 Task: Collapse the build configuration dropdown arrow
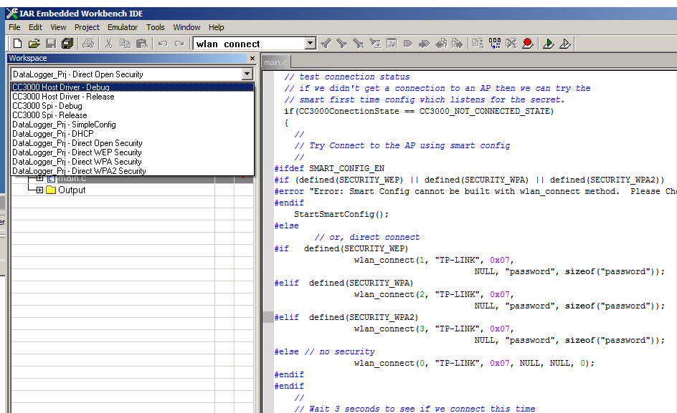247,74
